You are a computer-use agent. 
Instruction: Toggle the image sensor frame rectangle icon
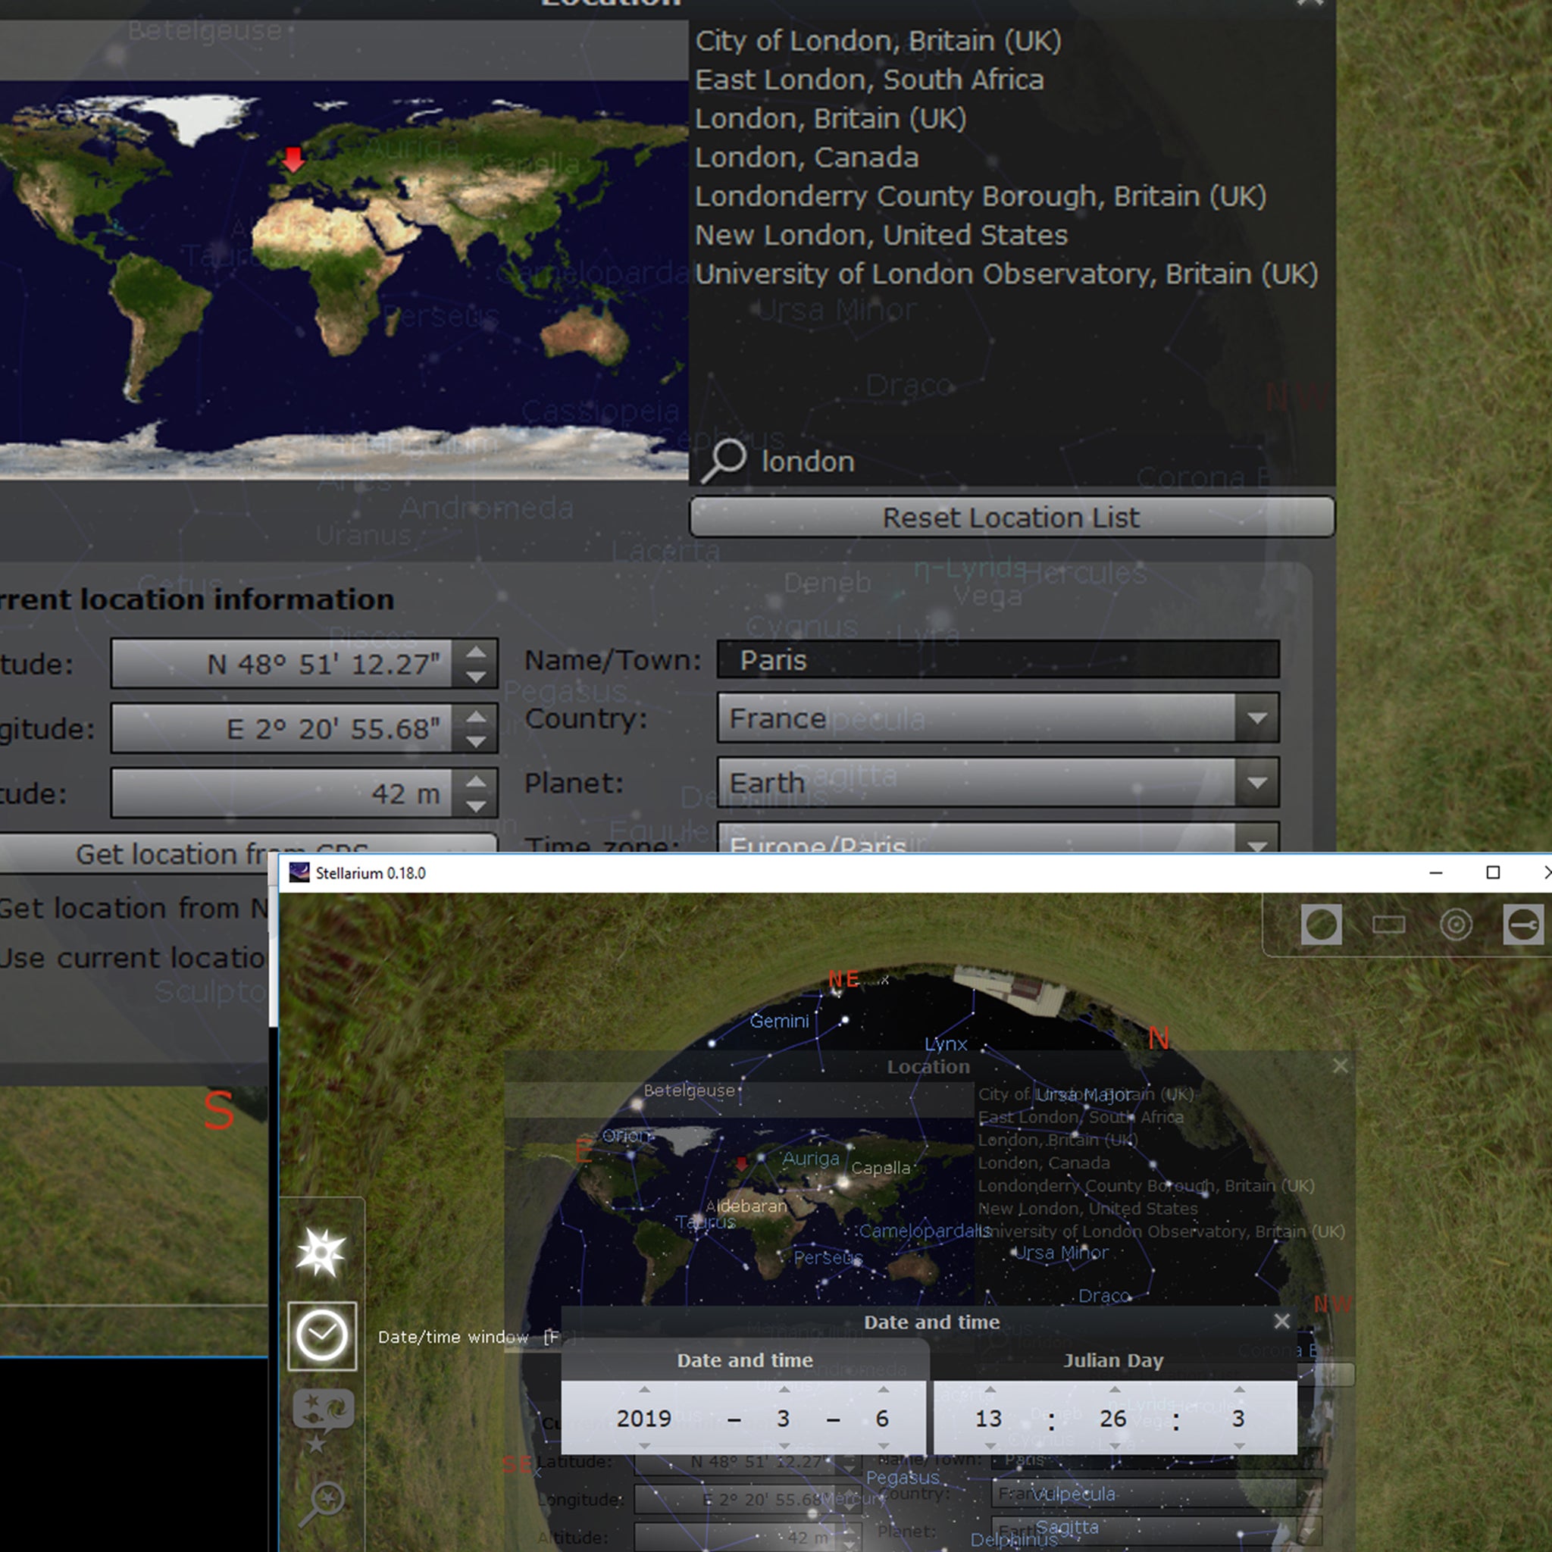click(1388, 925)
